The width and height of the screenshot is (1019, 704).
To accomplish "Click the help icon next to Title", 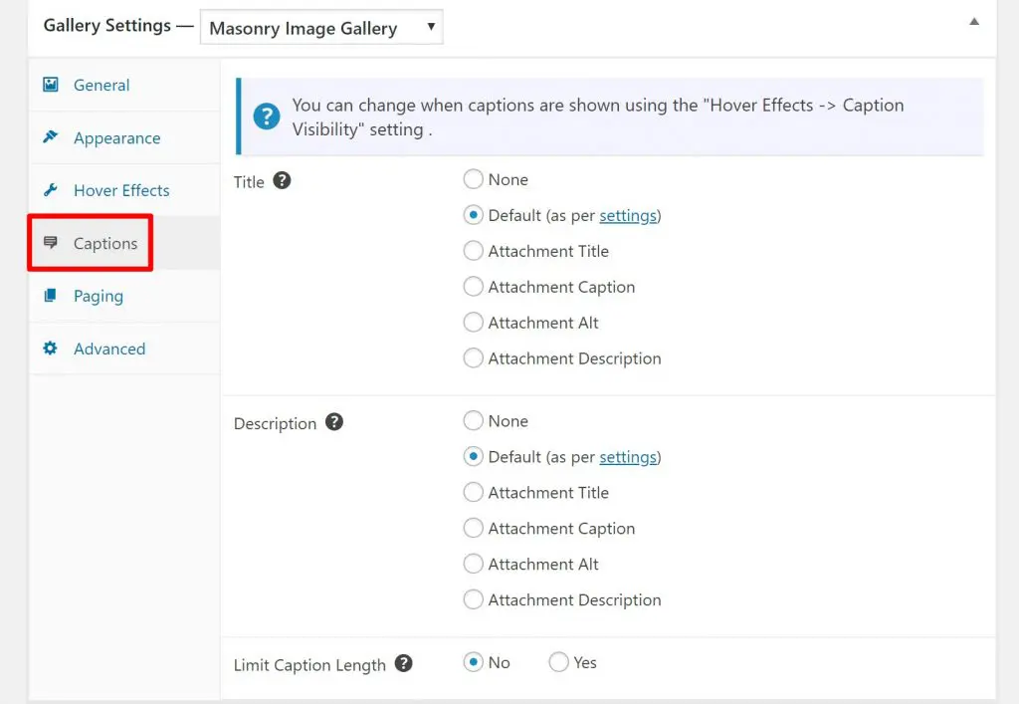I will 282,181.
